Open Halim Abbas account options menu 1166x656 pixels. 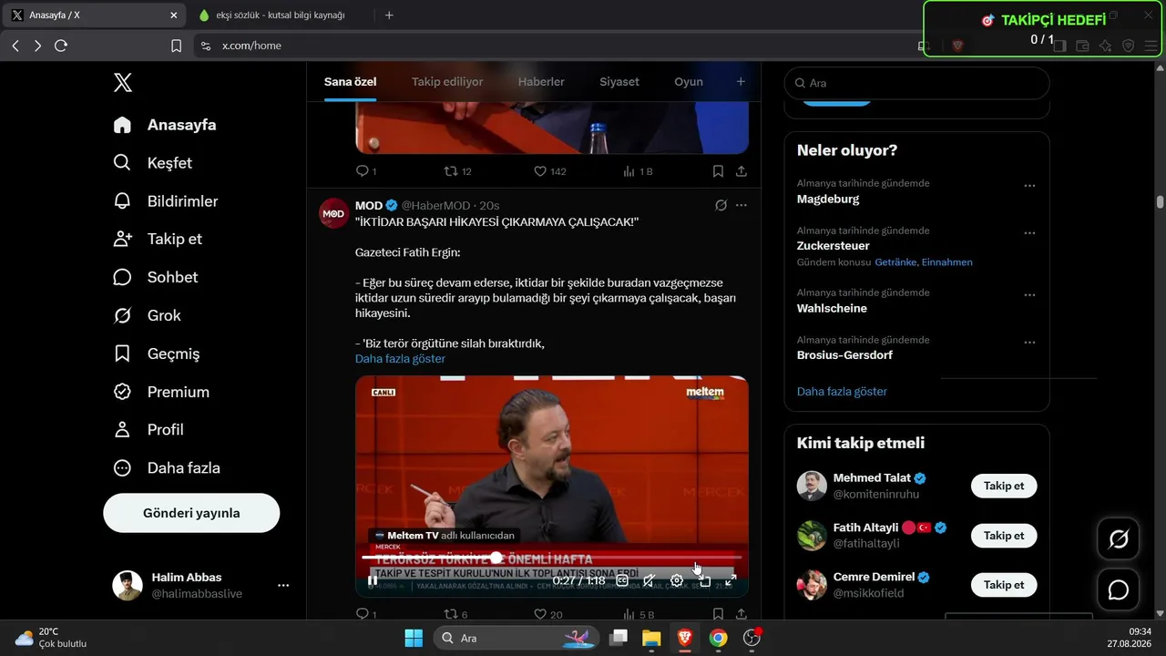[x=283, y=585]
